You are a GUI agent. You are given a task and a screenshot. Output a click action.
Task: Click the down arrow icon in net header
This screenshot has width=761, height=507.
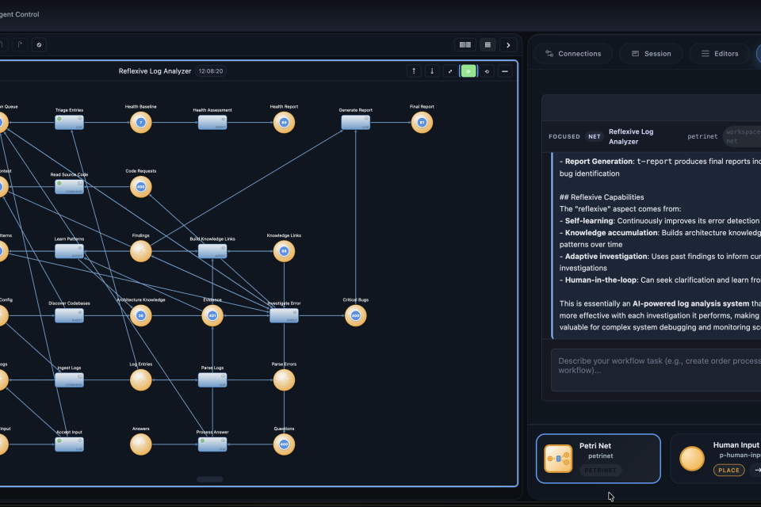point(432,71)
